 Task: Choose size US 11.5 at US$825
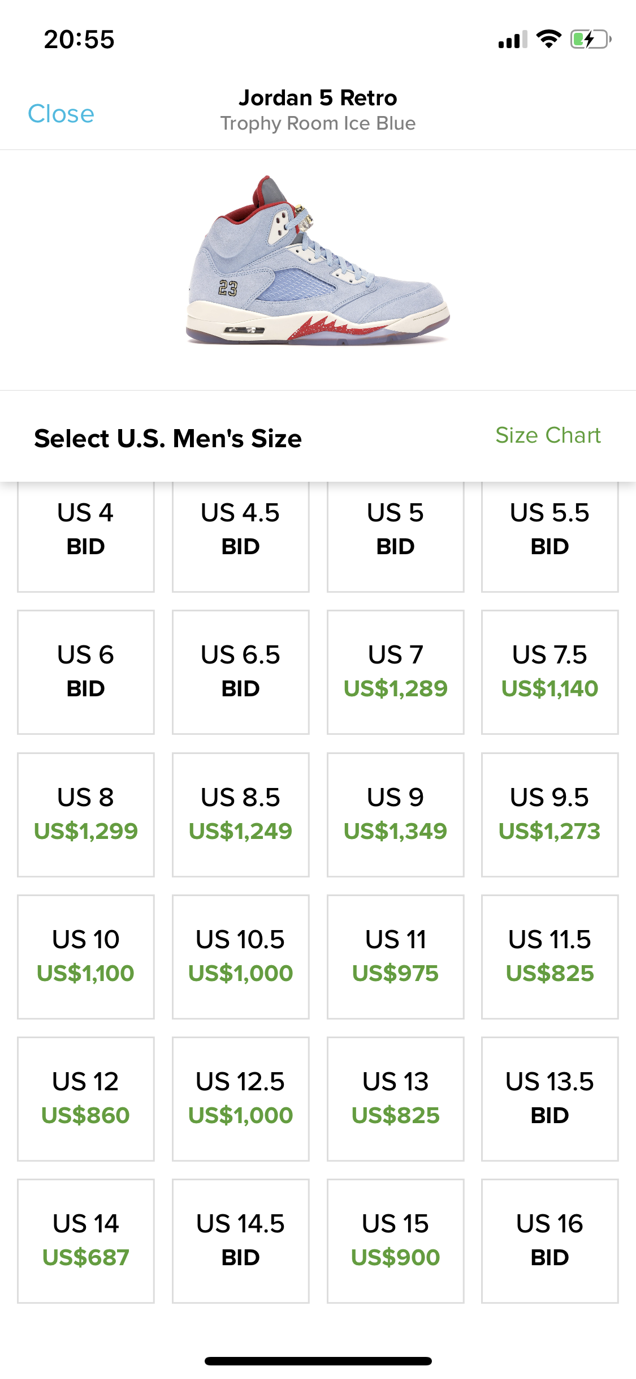[550, 957]
